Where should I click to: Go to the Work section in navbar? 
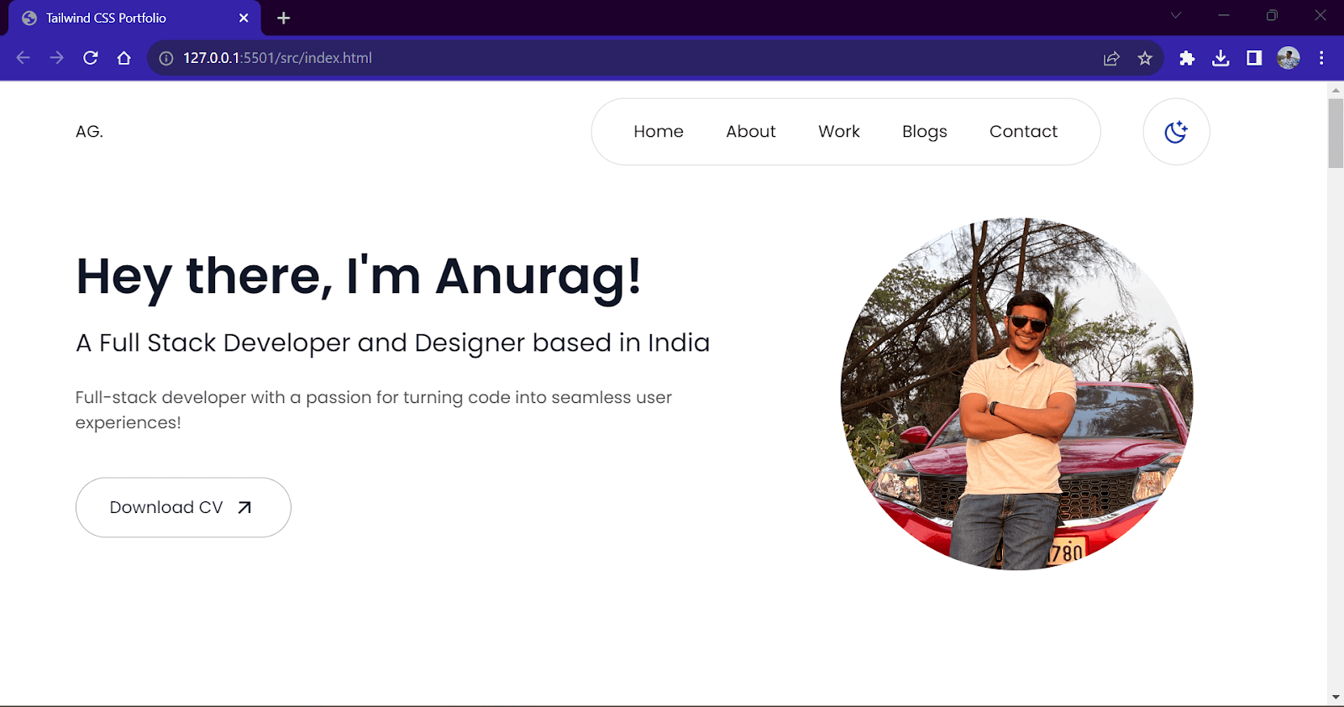point(839,132)
